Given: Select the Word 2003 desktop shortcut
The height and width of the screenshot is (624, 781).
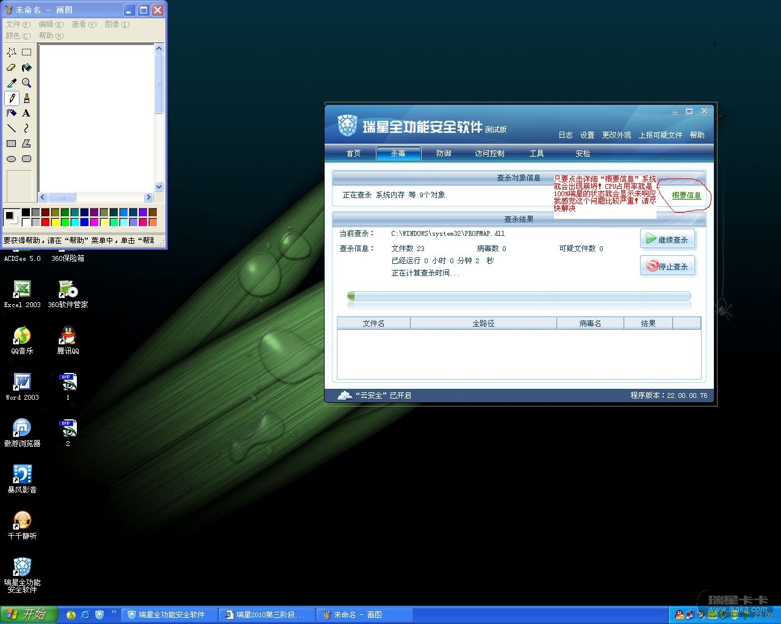Looking at the screenshot, I should (x=22, y=387).
